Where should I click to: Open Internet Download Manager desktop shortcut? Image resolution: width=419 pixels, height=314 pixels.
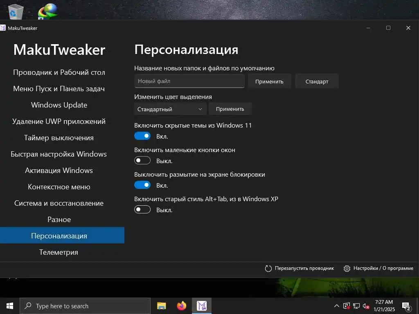coord(47,11)
